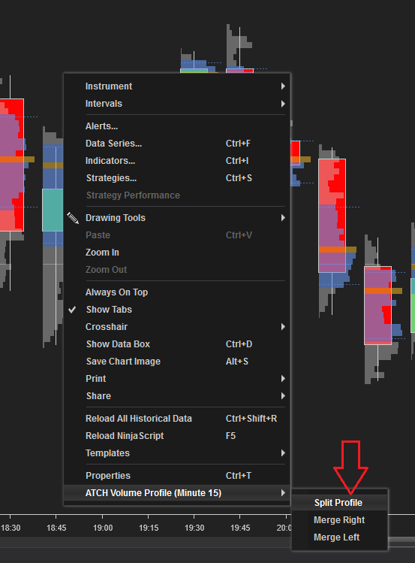Open the Share submenu arrow
Image resolution: width=415 pixels, height=563 pixels.
(x=283, y=396)
